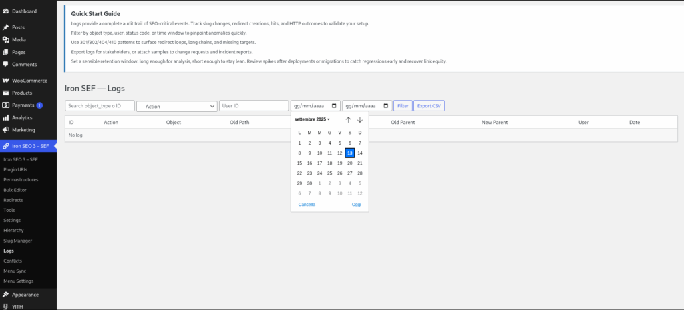
Task: Click the second gg/mm/aaaa date field
Action: 367,106
